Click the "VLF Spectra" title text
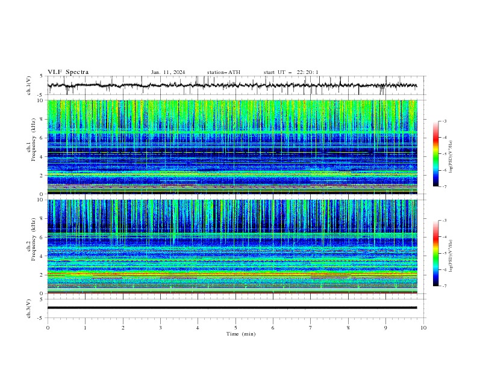The height and width of the screenshot is (368, 477). click(68, 72)
